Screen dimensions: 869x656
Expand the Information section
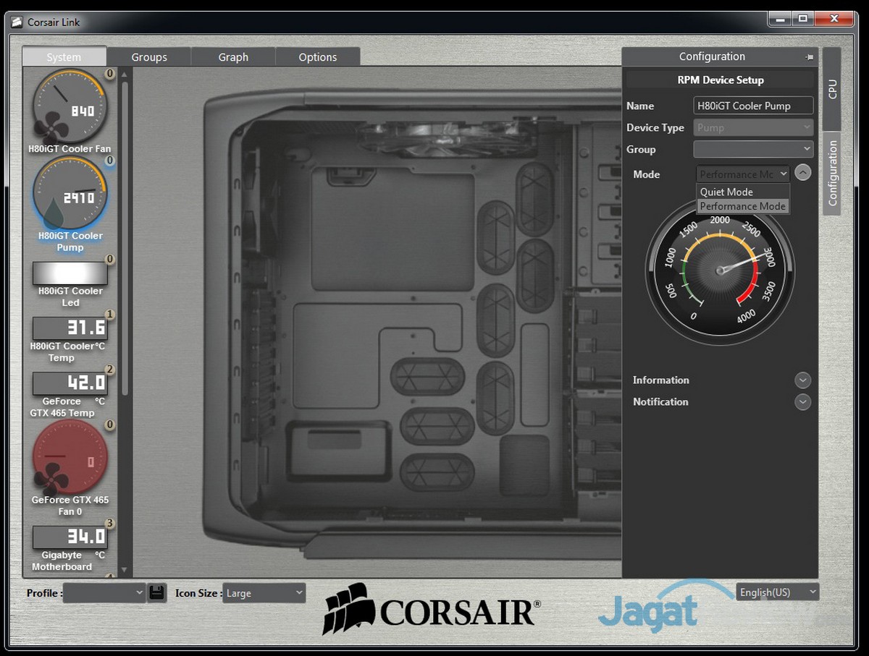point(802,380)
